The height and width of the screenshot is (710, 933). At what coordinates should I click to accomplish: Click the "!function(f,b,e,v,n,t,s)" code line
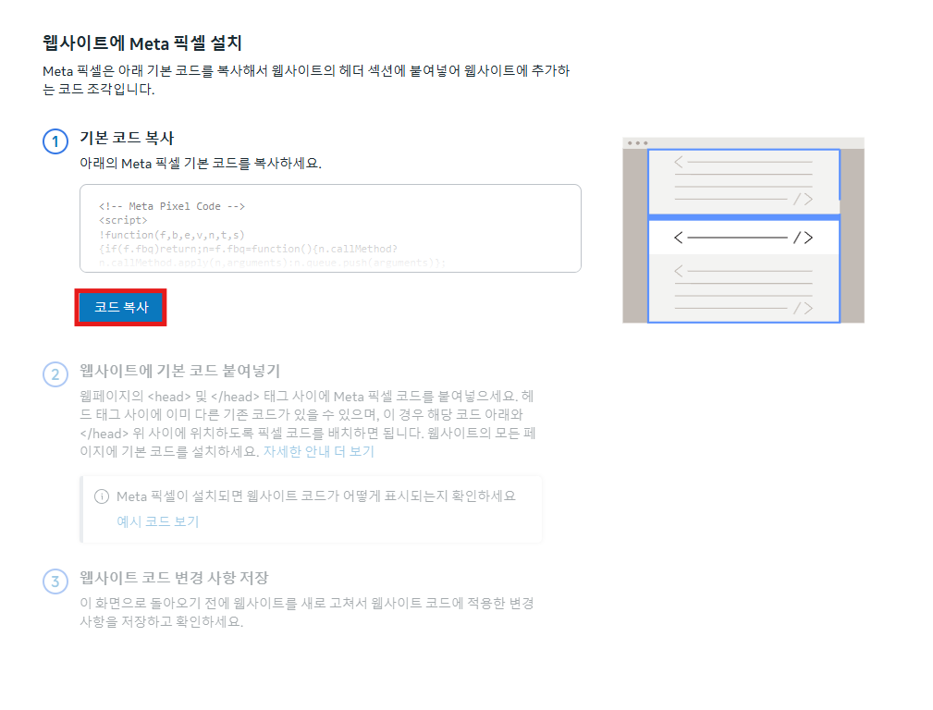171,235
